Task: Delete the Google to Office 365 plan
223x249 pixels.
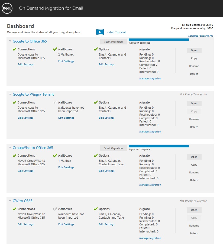Action: click(x=194, y=74)
